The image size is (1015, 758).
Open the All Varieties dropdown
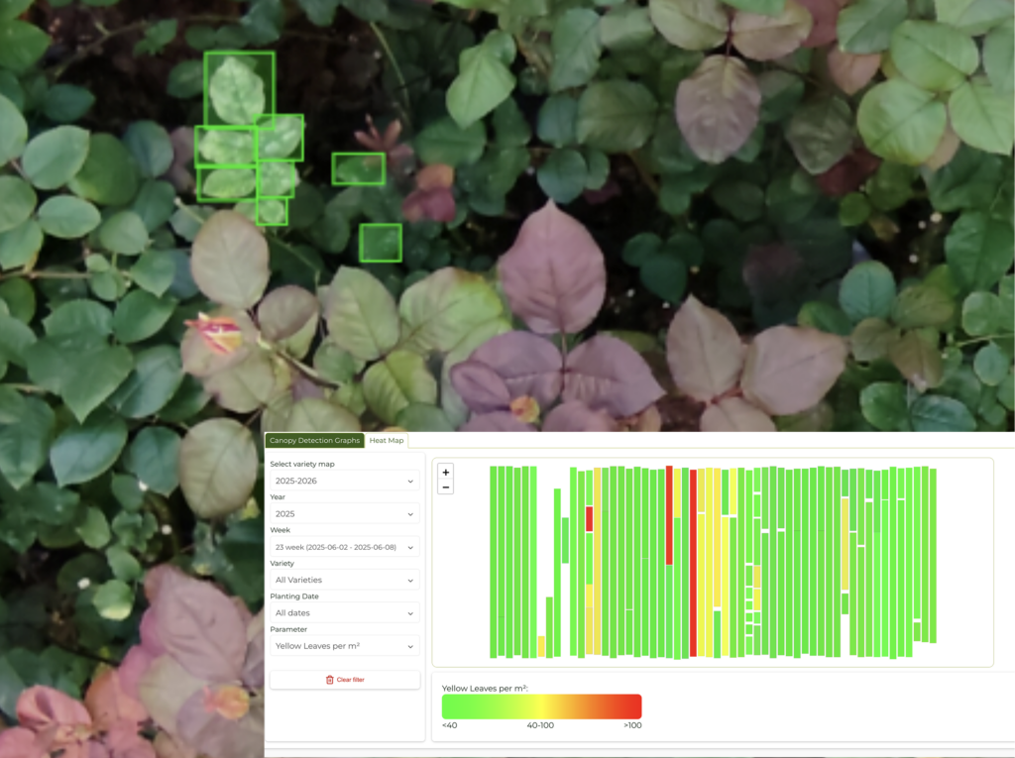(344, 580)
